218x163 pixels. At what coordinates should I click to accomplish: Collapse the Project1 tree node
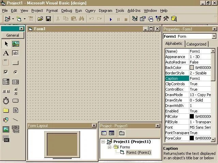point(103,142)
